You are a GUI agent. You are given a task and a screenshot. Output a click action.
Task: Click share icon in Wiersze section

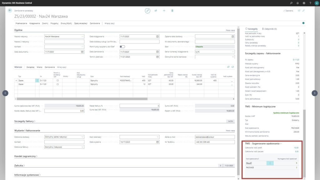[228, 67]
